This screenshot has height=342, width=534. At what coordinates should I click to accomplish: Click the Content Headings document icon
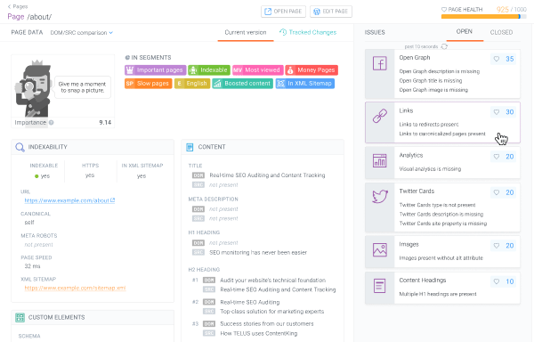click(380, 286)
